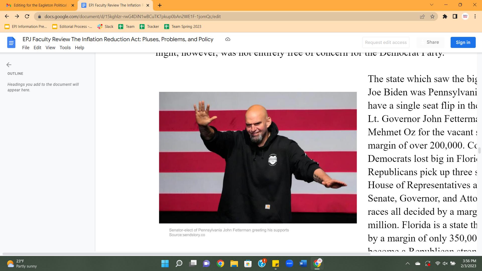The height and width of the screenshot is (271, 482).
Task: Check the cloud document status icon
Action: (x=228, y=39)
